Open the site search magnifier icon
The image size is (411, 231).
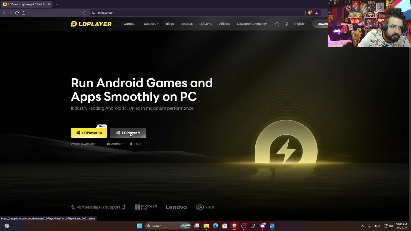[x=277, y=24]
